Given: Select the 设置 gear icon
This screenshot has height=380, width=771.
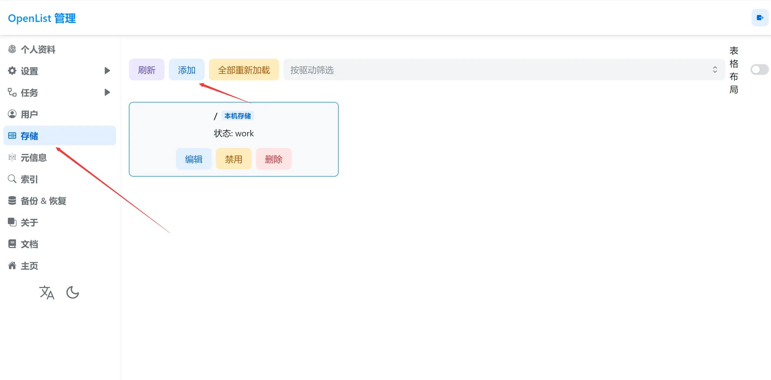Looking at the screenshot, I should coord(12,71).
